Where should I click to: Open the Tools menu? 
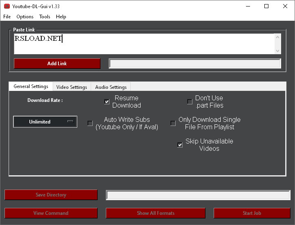tap(45, 17)
